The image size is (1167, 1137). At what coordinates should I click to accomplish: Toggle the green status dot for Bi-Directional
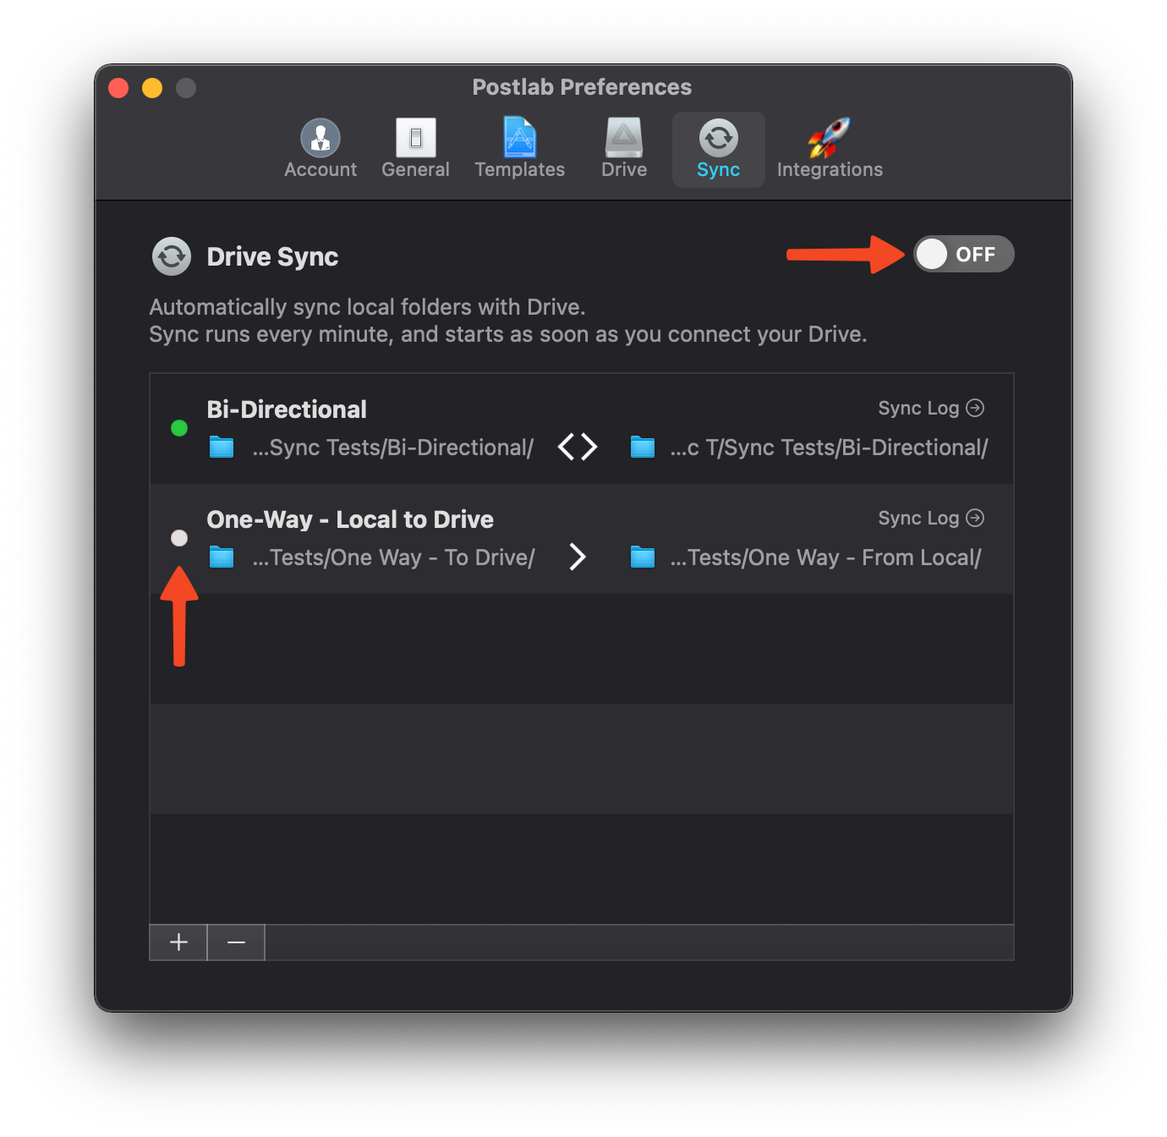[x=179, y=428]
